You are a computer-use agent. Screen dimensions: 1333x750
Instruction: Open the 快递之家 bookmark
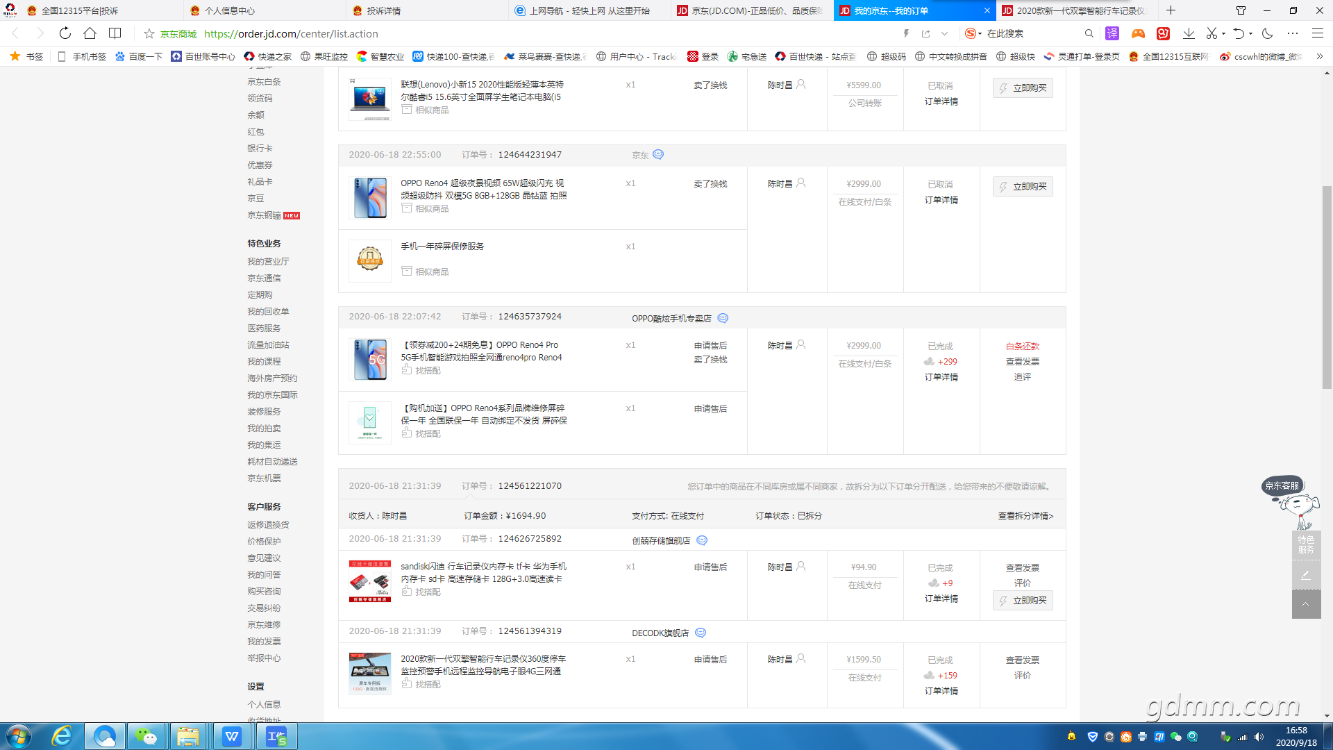[x=267, y=56]
